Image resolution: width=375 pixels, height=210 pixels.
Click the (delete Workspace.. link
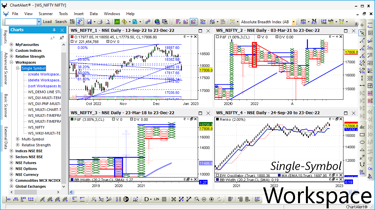[x=44, y=80]
